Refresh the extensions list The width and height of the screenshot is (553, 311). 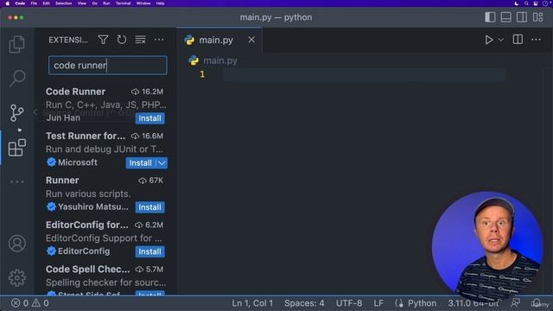tap(122, 40)
